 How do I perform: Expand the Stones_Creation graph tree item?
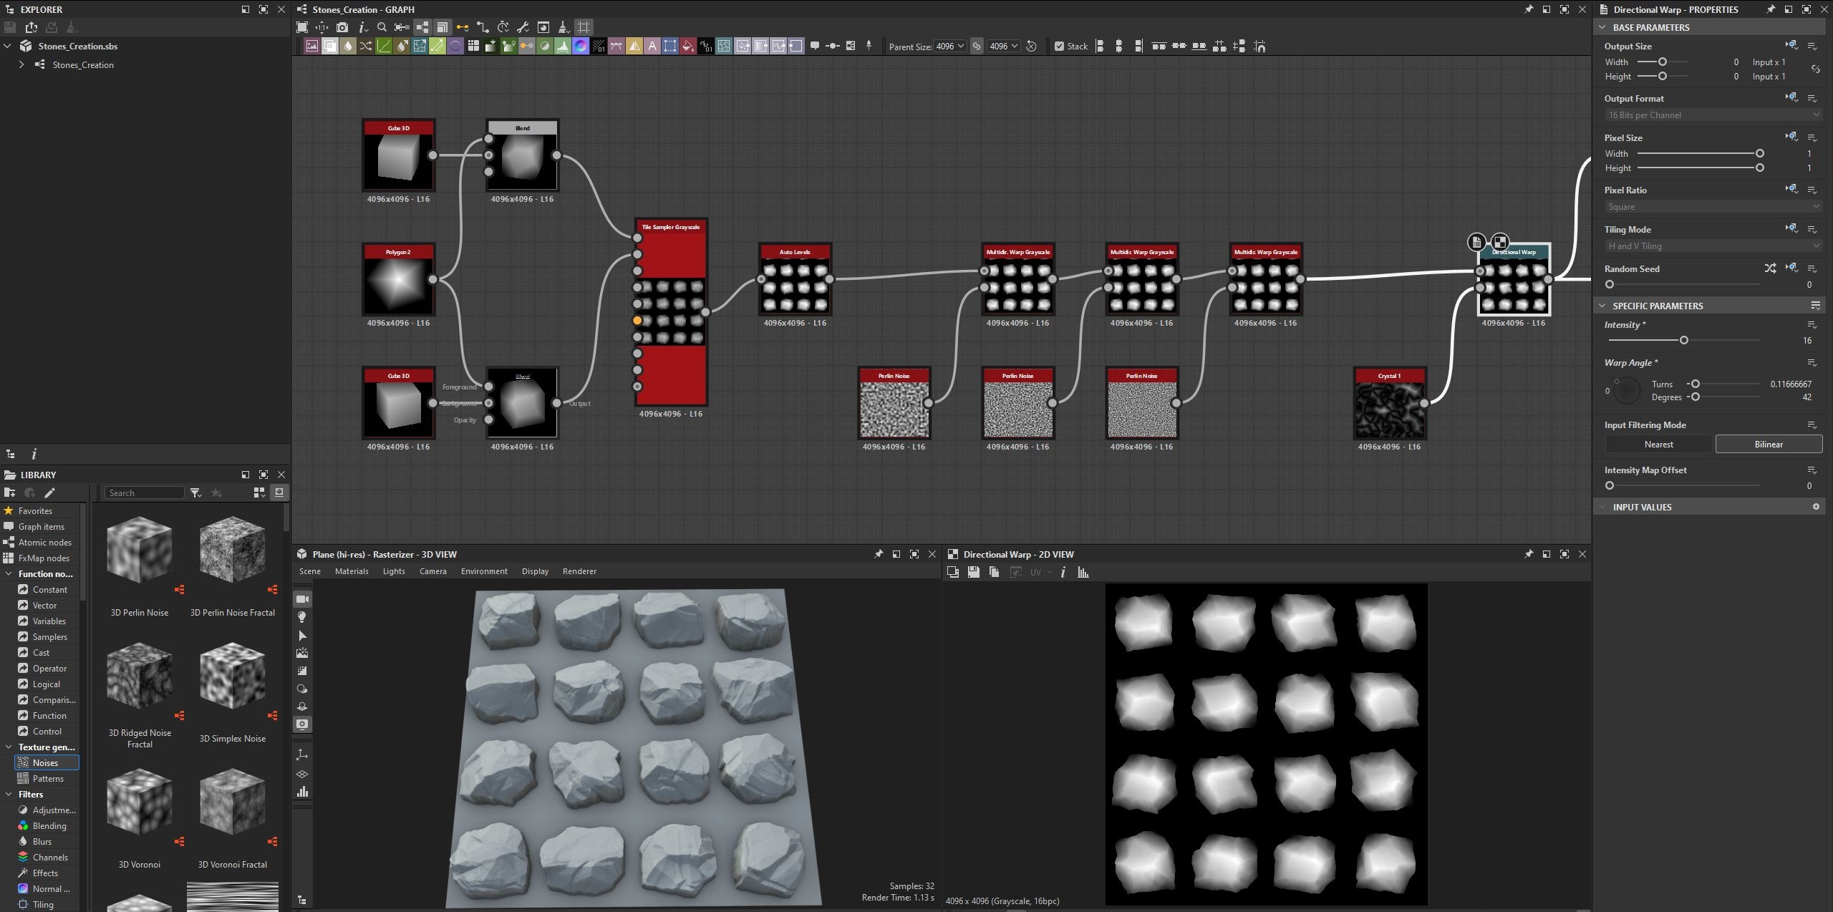point(21,64)
